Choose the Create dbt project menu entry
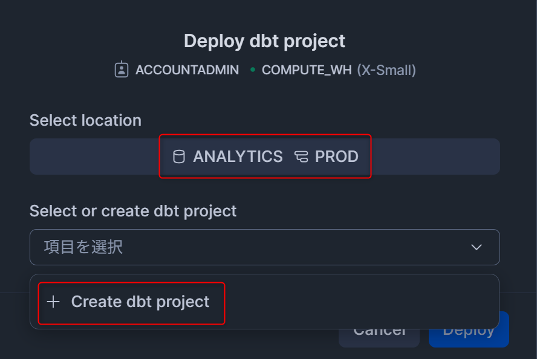The image size is (537, 359). [x=131, y=303]
